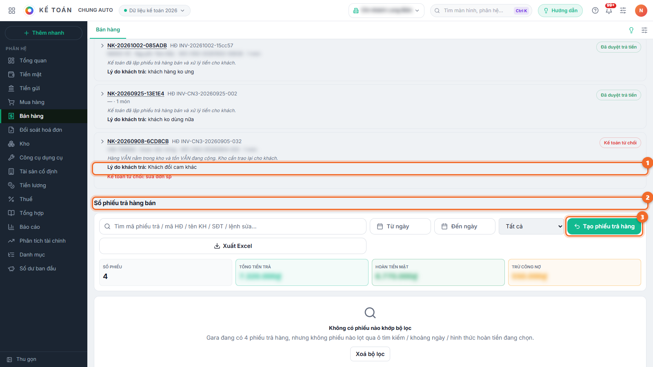Open Tiền mặt module

coord(44,74)
